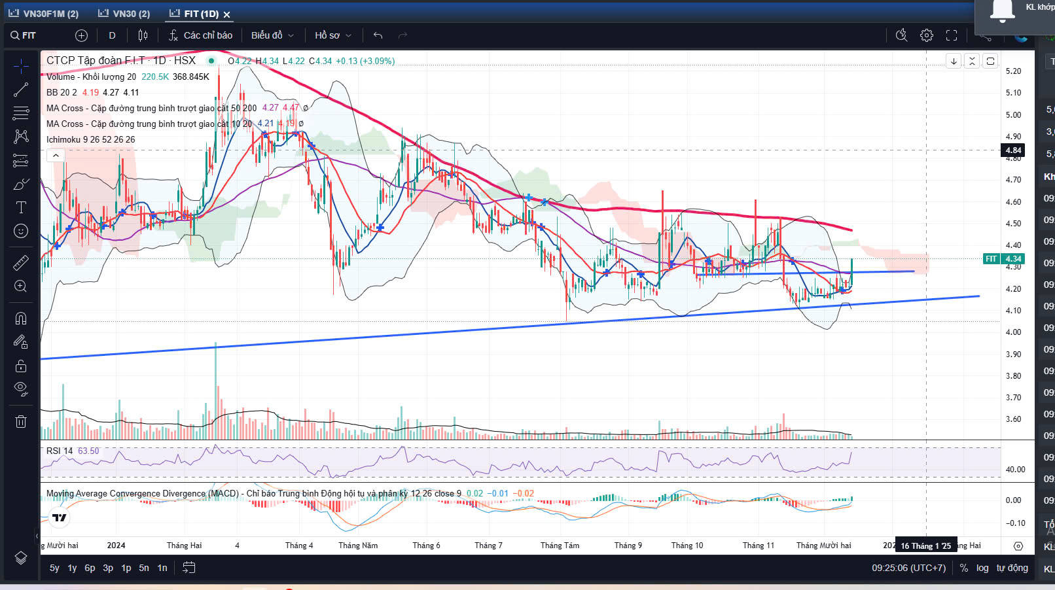Activate the zoom in tool
The image size is (1055, 590).
pyautogui.click(x=21, y=286)
